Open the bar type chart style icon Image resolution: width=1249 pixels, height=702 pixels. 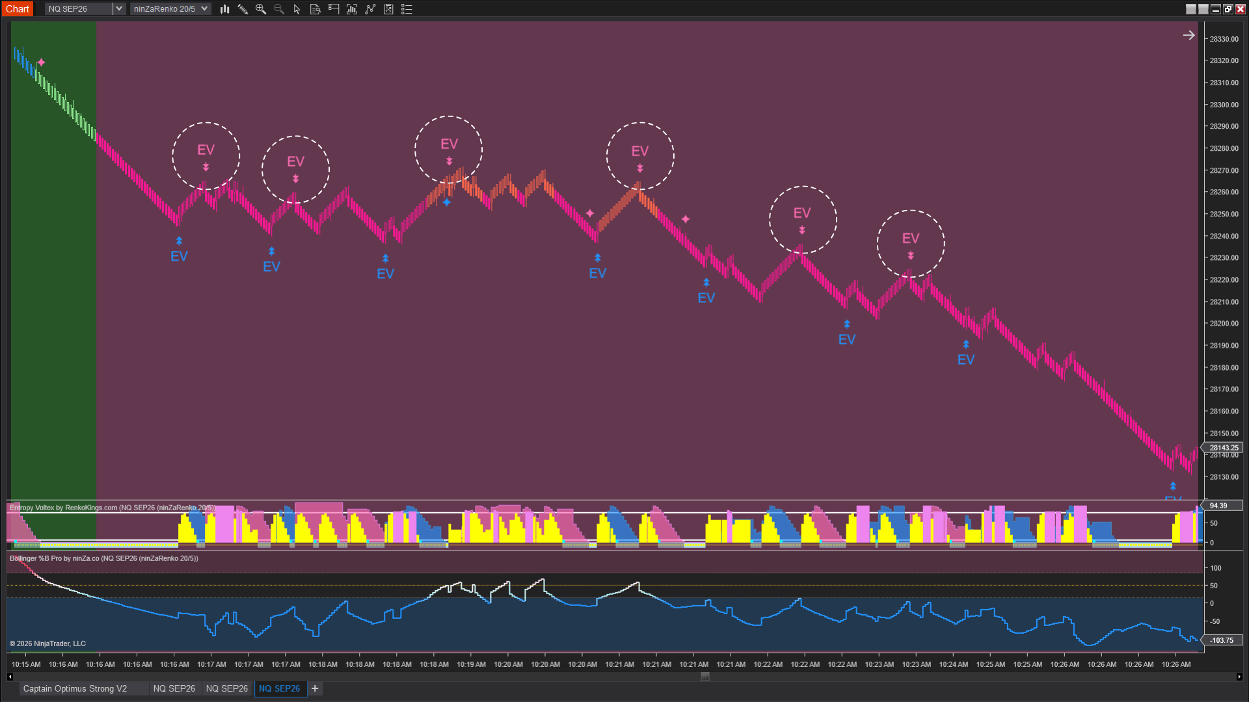(224, 9)
